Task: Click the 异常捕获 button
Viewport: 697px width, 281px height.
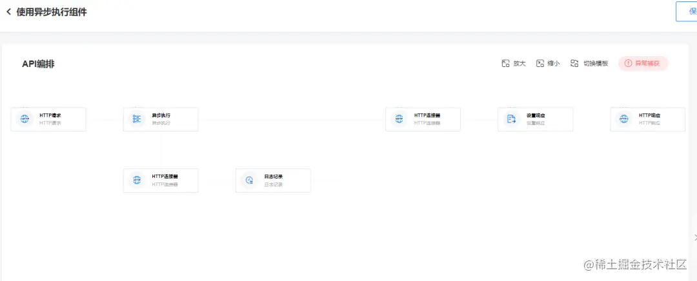Action: [x=643, y=63]
